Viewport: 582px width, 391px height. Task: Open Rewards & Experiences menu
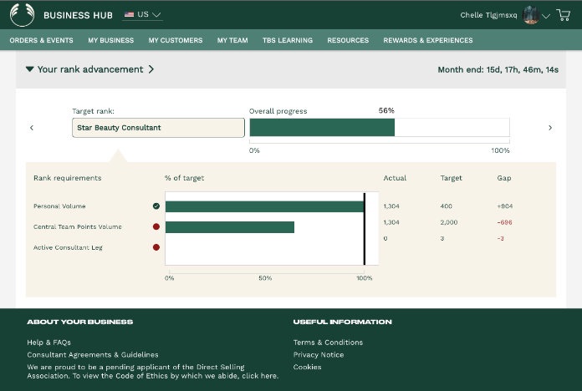(x=428, y=40)
